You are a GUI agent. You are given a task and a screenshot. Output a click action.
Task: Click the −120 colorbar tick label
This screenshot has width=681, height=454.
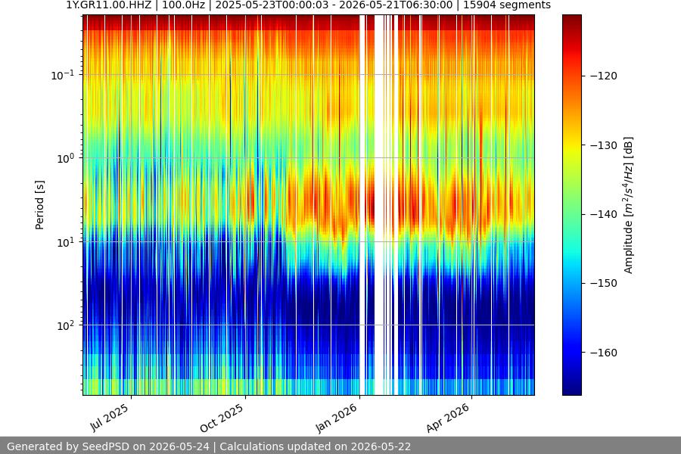click(603, 76)
